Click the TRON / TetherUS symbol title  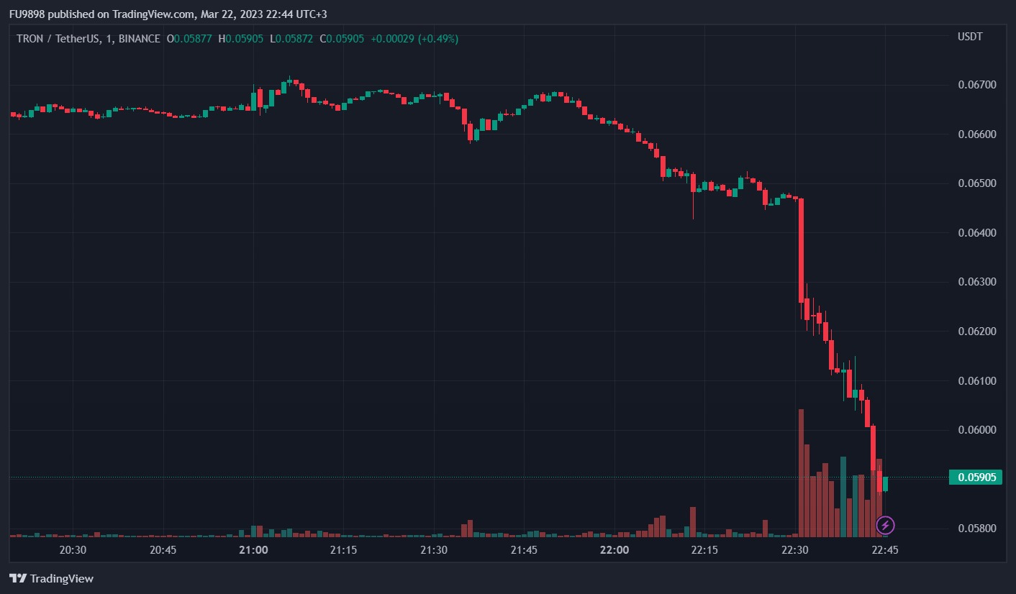click(58, 39)
